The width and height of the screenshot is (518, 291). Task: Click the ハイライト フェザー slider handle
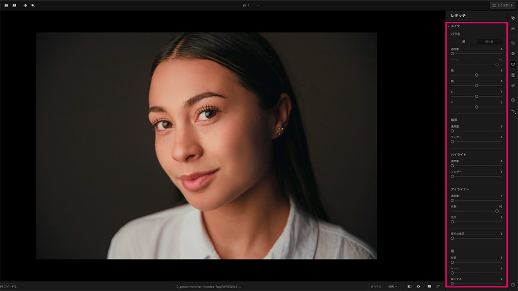(452, 176)
